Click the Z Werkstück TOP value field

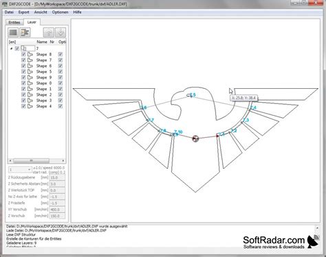coord(57,190)
